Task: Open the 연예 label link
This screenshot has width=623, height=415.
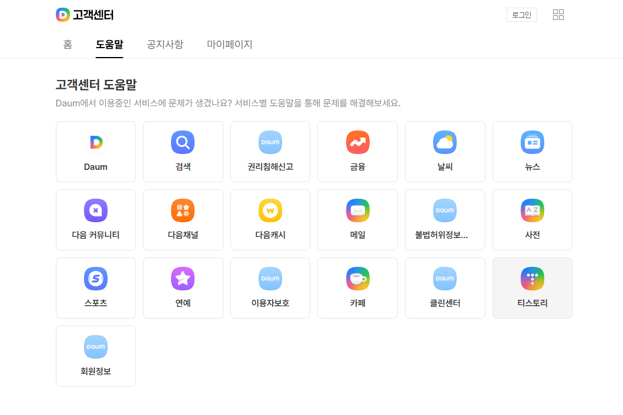Action: point(183,303)
